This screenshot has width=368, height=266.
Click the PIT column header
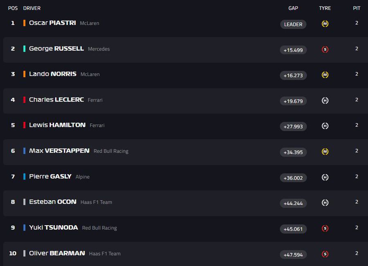click(357, 8)
